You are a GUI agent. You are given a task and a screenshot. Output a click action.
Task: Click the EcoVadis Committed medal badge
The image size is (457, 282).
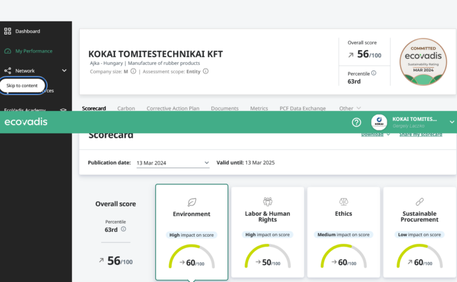coord(423,62)
